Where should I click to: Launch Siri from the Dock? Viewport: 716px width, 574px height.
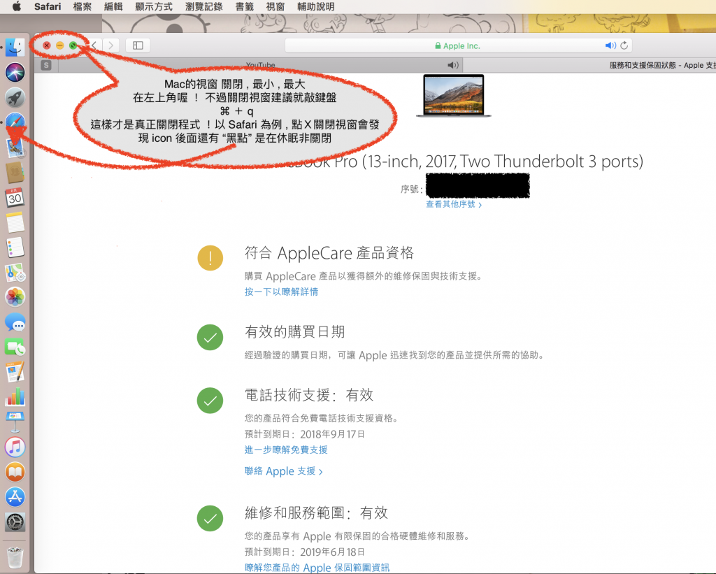pos(15,72)
